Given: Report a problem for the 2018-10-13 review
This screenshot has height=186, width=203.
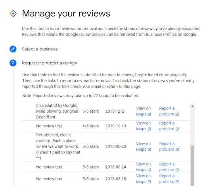Looking at the screenshot, I should (x=169, y=126).
